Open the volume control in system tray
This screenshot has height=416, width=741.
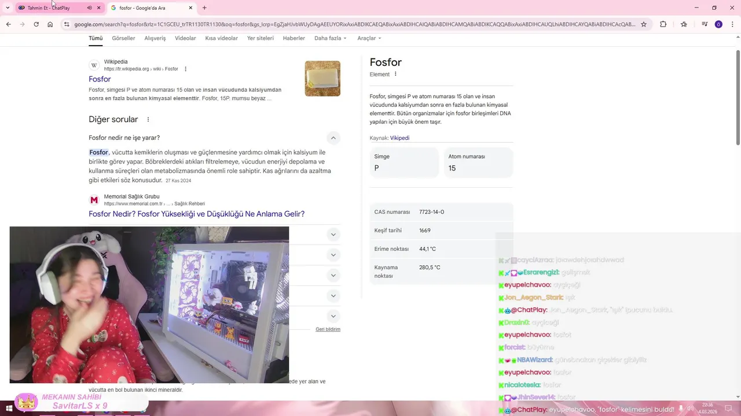pyautogui.click(x=691, y=408)
